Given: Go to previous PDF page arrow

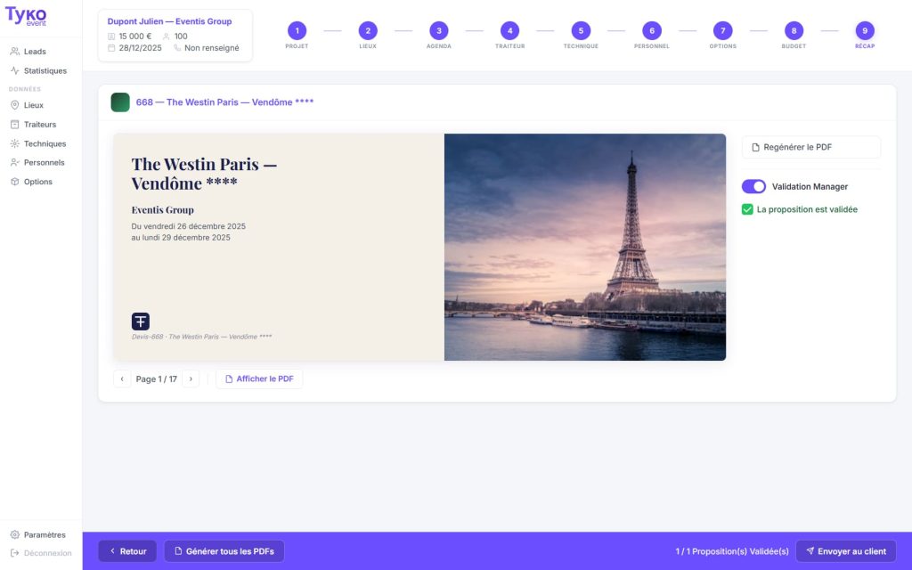Looking at the screenshot, I should pos(122,379).
